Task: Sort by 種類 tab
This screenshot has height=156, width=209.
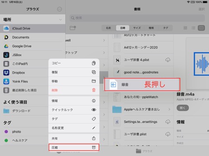Action: (x=151, y=28)
